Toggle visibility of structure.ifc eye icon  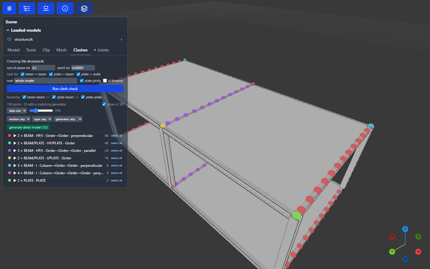[x=9, y=39]
